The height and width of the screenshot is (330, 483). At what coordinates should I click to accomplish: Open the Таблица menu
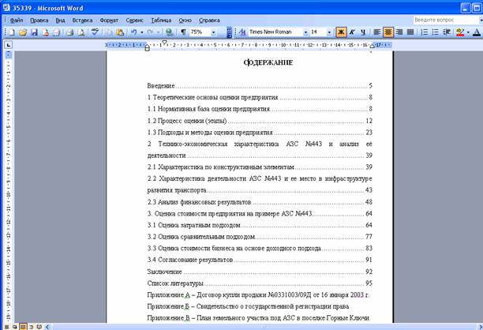pos(161,21)
